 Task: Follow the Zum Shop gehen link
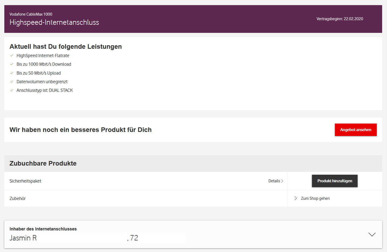(x=315, y=198)
